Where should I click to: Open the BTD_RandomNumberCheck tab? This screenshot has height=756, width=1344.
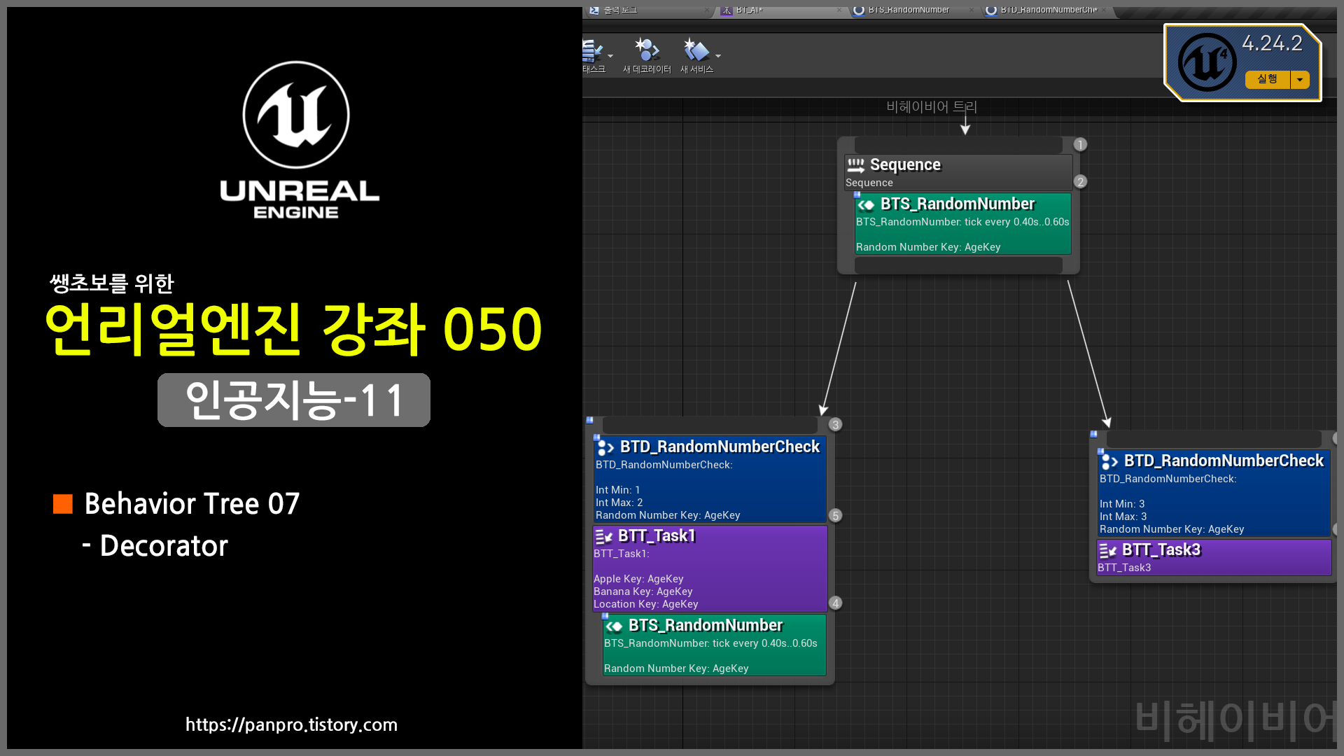click(1048, 10)
